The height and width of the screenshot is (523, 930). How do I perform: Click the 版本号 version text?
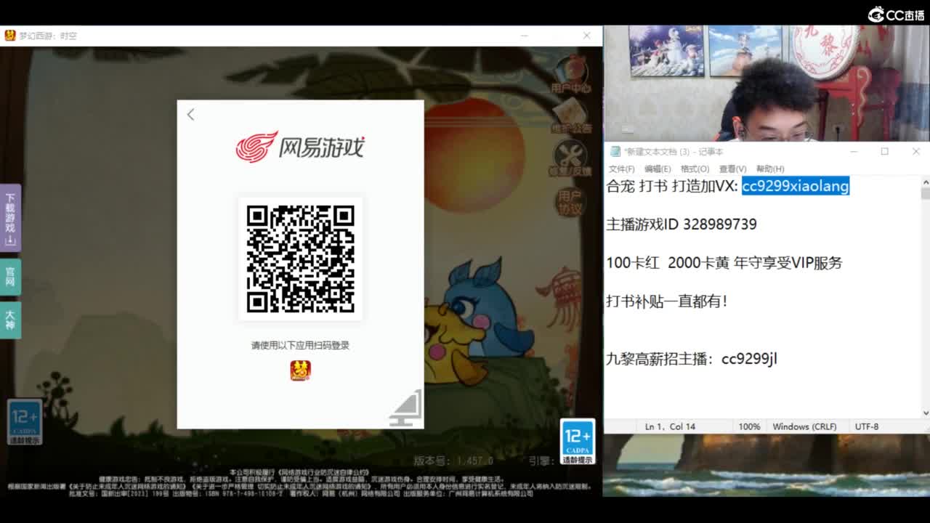coord(453,461)
